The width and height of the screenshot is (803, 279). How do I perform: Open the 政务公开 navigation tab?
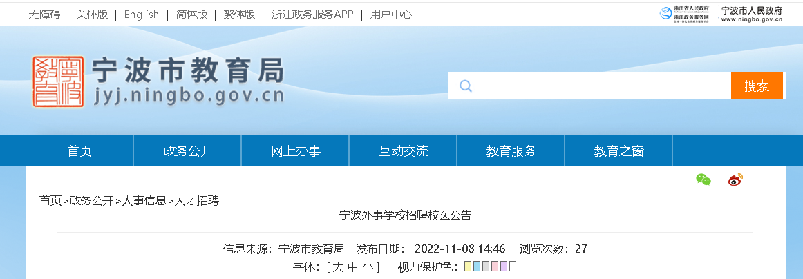point(188,151)
